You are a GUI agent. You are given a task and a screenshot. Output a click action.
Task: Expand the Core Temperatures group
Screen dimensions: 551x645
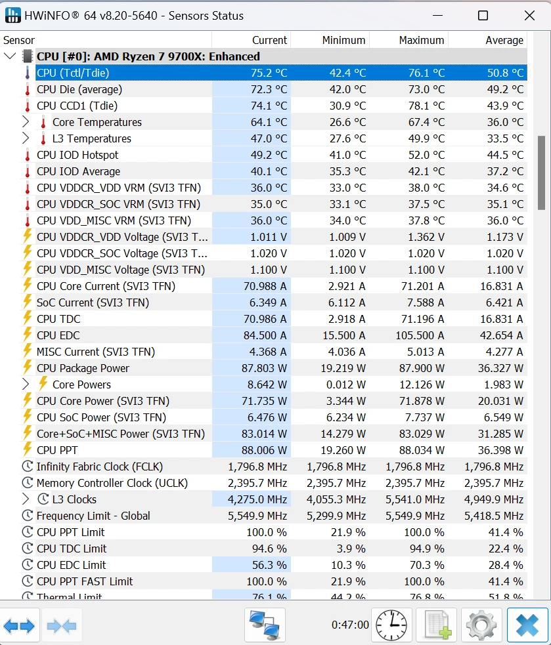(x=26, y=122)
